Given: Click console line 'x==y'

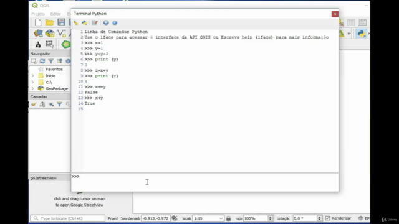Looking at the screenshot, I should click(x=100, y=87).
